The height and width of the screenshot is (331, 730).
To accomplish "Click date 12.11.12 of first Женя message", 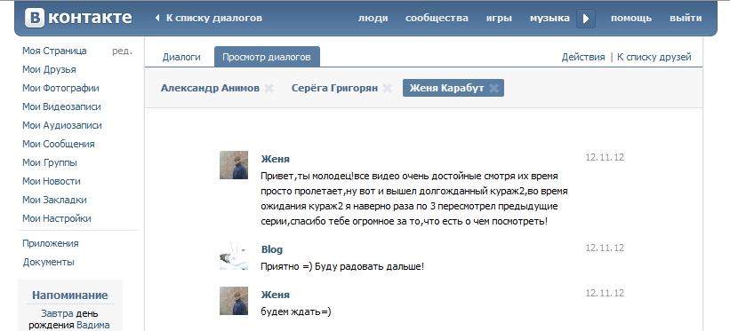I will click(605, 157).
